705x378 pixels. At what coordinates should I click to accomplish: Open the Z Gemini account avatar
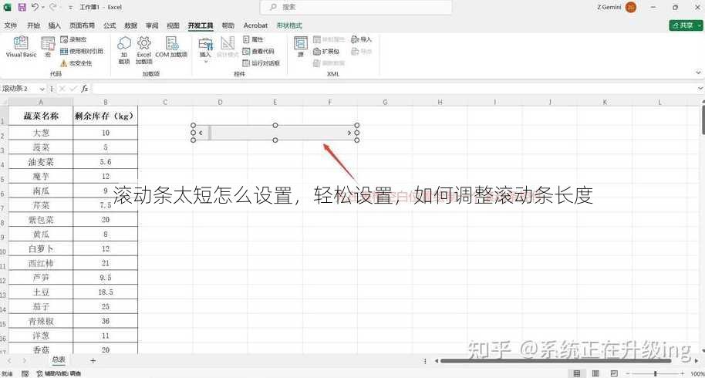click(631, 7)
